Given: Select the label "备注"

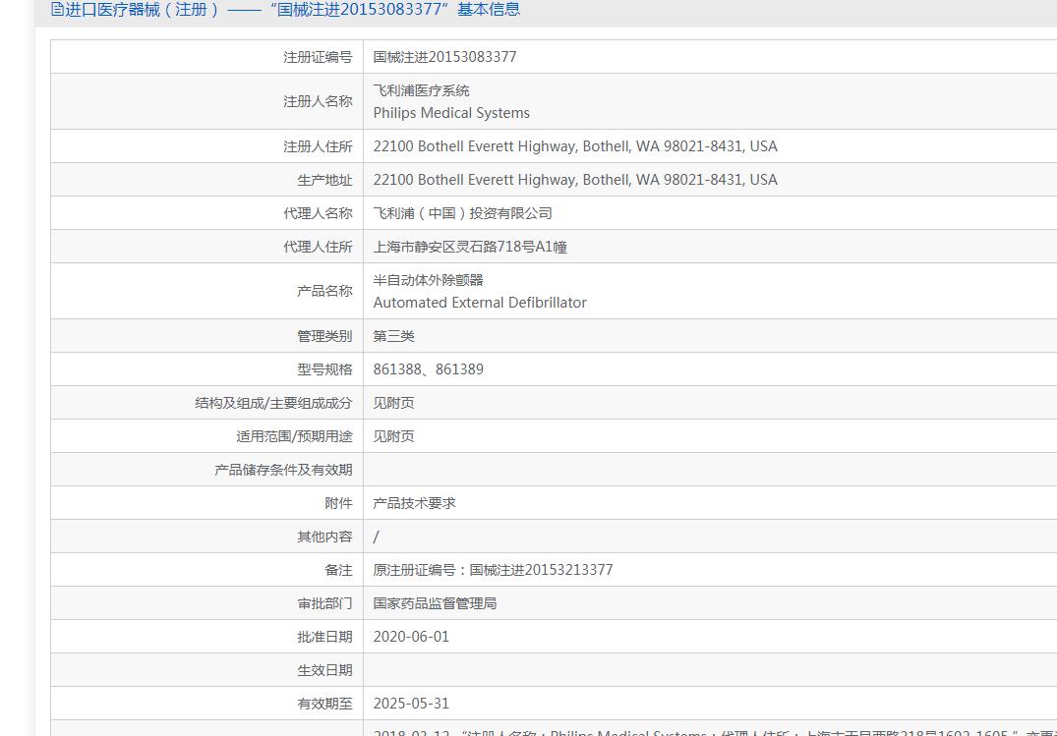Looking at the screenshot, I should (338, 570).
